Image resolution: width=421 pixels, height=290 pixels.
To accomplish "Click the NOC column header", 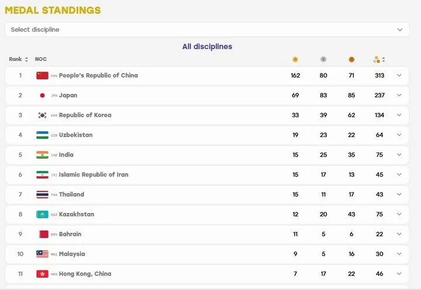I will (x=41, y=60).
